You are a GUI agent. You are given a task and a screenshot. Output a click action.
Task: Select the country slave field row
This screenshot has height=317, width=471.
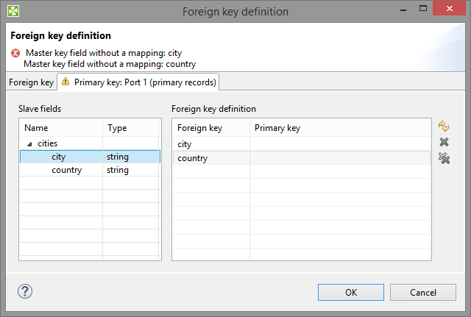(x=66, y=170)
